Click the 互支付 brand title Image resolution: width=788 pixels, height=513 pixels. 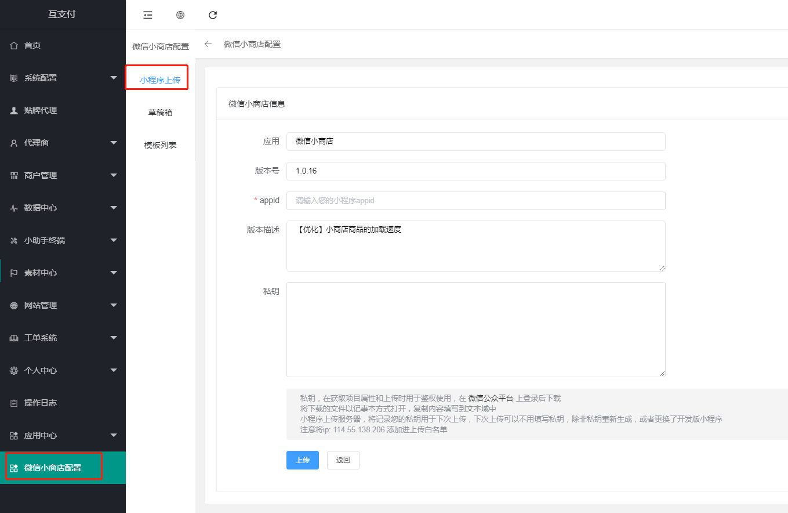62,15
